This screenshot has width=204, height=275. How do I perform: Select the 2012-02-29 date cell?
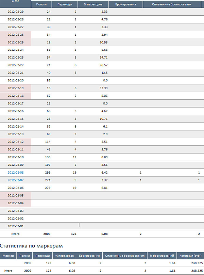15,12
